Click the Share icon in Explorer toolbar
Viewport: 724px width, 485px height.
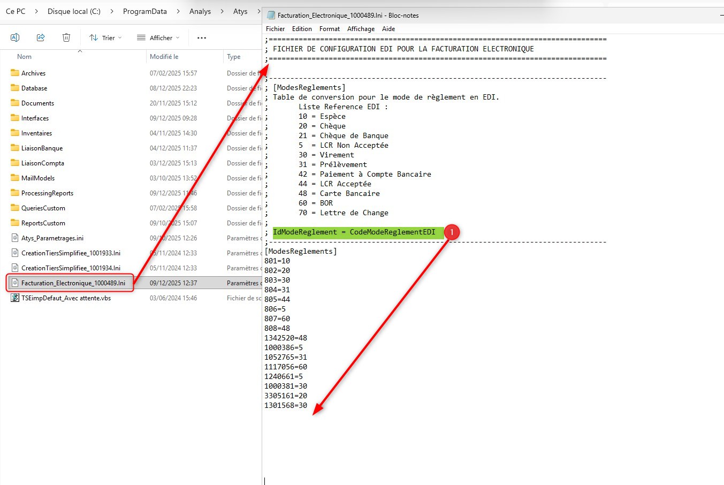(x=41, y=37)
